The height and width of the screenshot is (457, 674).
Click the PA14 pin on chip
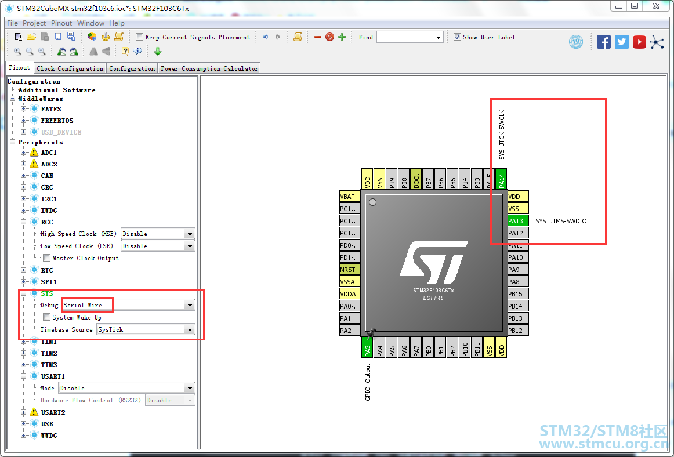[x=501, y=179]
